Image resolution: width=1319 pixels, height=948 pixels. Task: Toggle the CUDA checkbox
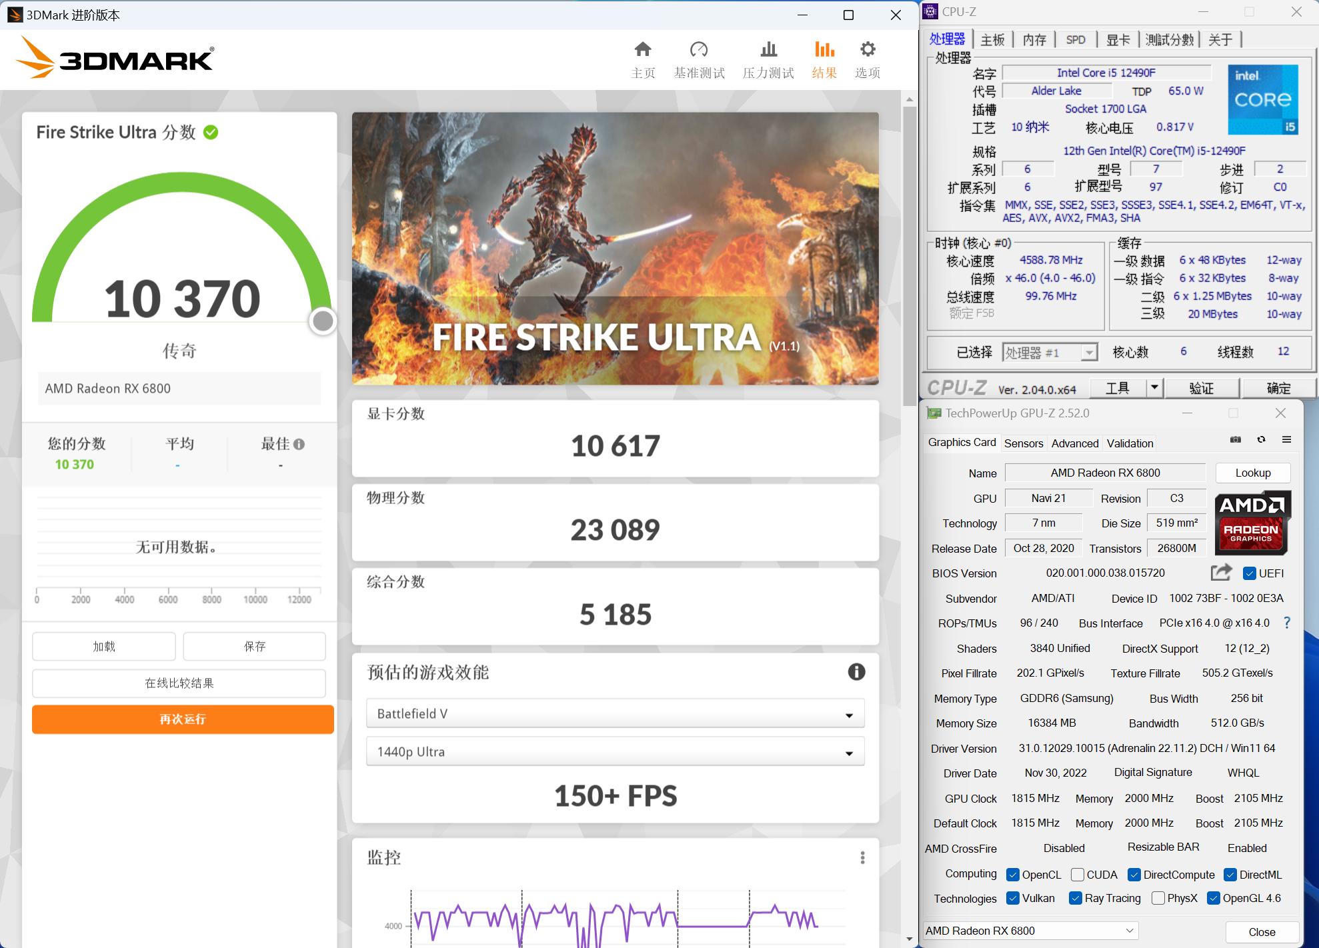[x=1077, y=875]
